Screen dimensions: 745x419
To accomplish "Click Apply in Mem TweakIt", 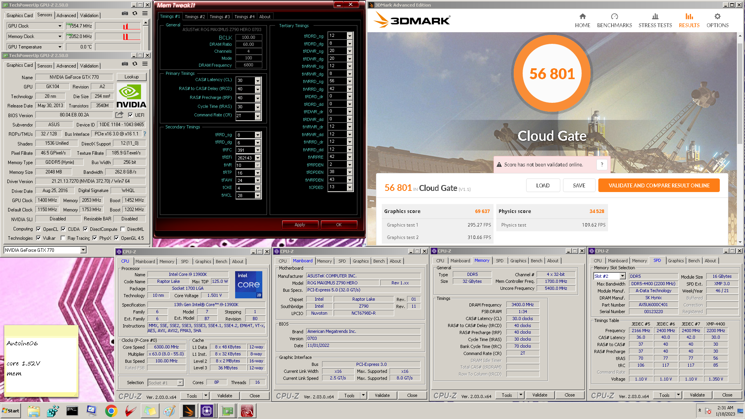I will pyautogui.click(x=300, y=225).
